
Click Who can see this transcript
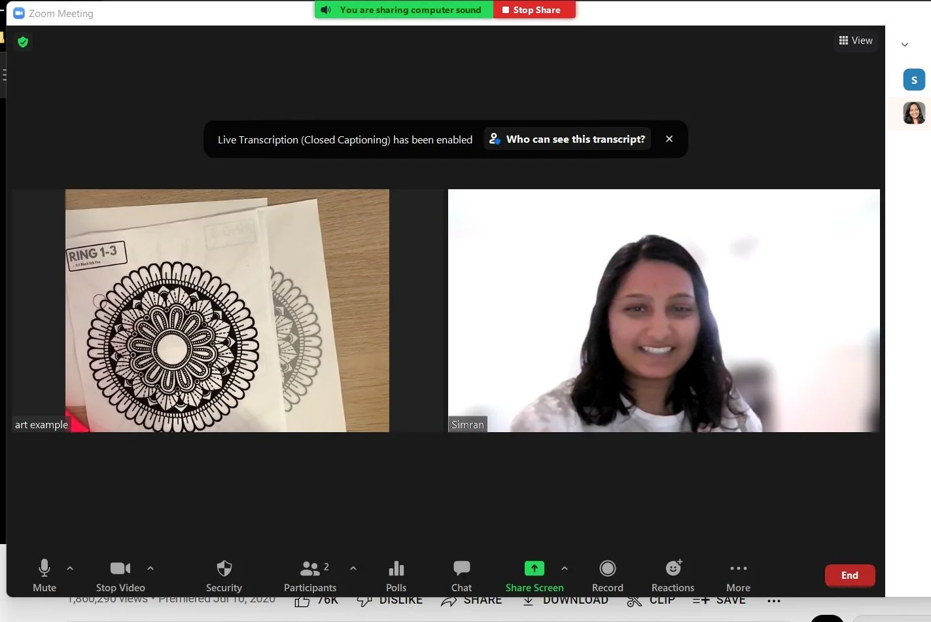tap(567, 139)
